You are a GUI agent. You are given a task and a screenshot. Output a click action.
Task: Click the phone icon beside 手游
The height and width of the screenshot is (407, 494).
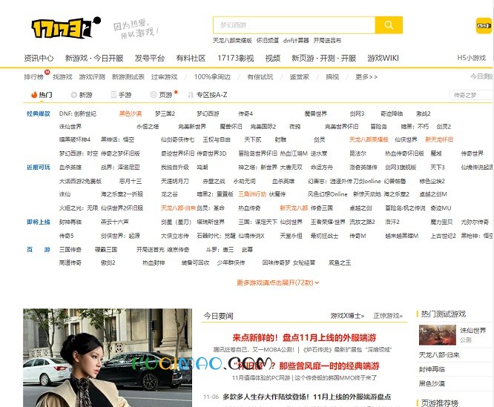[113, 95]
